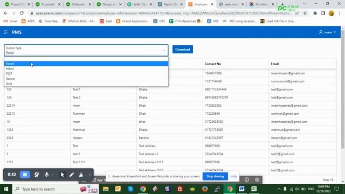Select the recorder highlighter stamp tool
345x194 pixels.
81,175
